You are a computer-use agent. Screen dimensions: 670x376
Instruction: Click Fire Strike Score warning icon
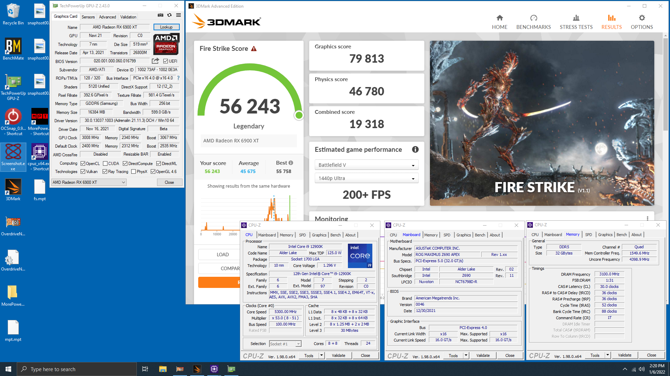(254, 49)
